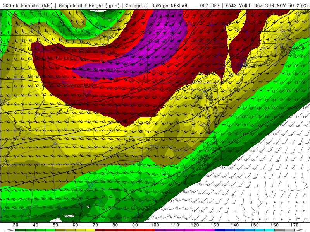Viewport: 310px width, 232px height.
Task: Click the 'College of DuPage NEXLAB' label
Action: click(x=157, y=5)
